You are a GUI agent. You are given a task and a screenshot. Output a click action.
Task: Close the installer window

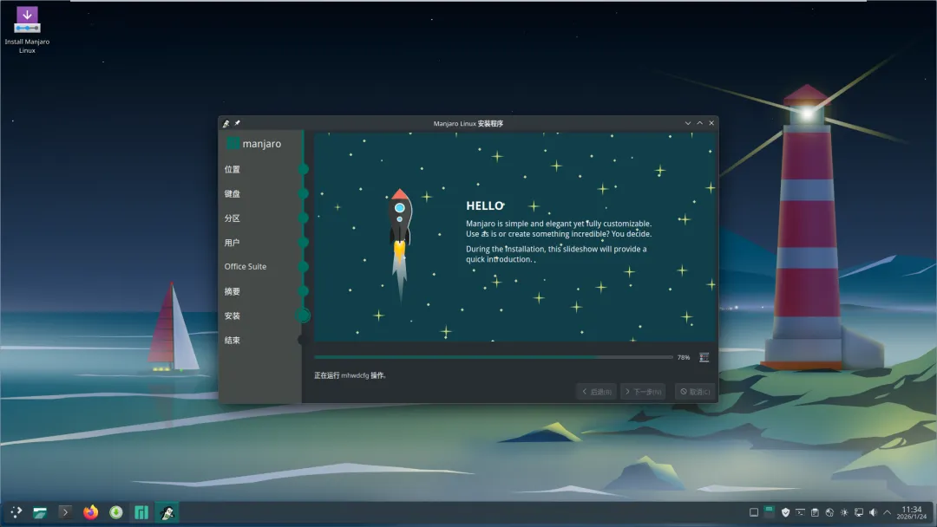point(711,123)
